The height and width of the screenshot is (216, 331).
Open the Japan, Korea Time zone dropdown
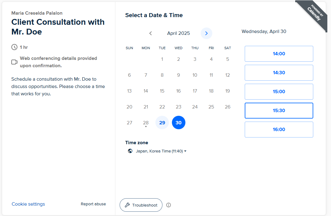[x=161, y=151]
